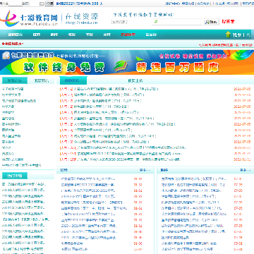
Task: Click the red link right of the search button
Action: tap(228, 22)
